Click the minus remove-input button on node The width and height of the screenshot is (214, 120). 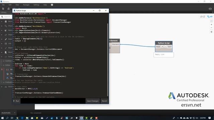pos(165,47)
